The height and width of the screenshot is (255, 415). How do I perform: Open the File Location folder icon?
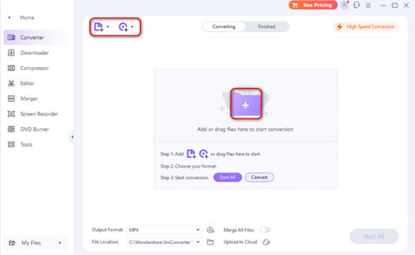(210, 242)
